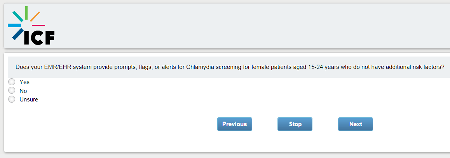Go back with the Previous button
Image resolution: width=450 pixels, height=158 pixels.
[234, 124]
